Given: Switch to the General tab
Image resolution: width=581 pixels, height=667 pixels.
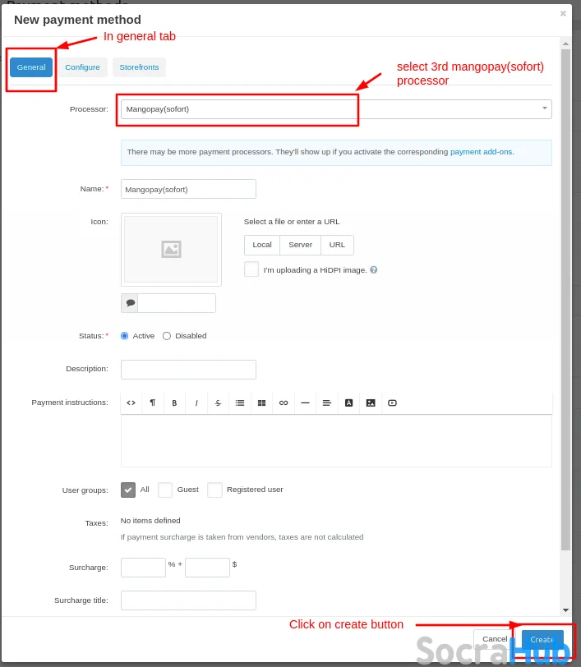Looking at the screenshot, I should 31,67.
